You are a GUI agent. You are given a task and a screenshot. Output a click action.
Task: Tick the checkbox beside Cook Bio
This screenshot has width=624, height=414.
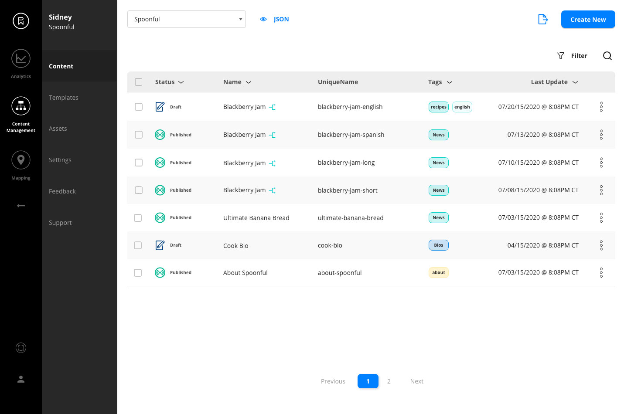[x=138, y=245]
